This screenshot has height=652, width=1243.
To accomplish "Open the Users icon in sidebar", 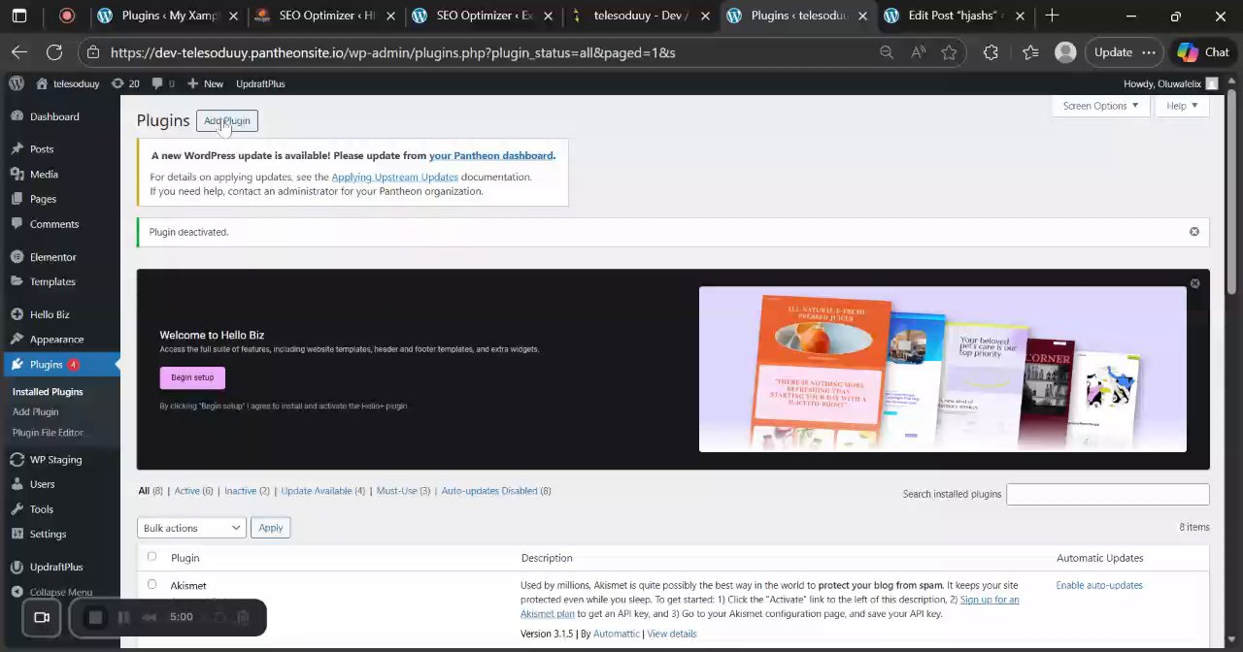I will pos(17,484).
